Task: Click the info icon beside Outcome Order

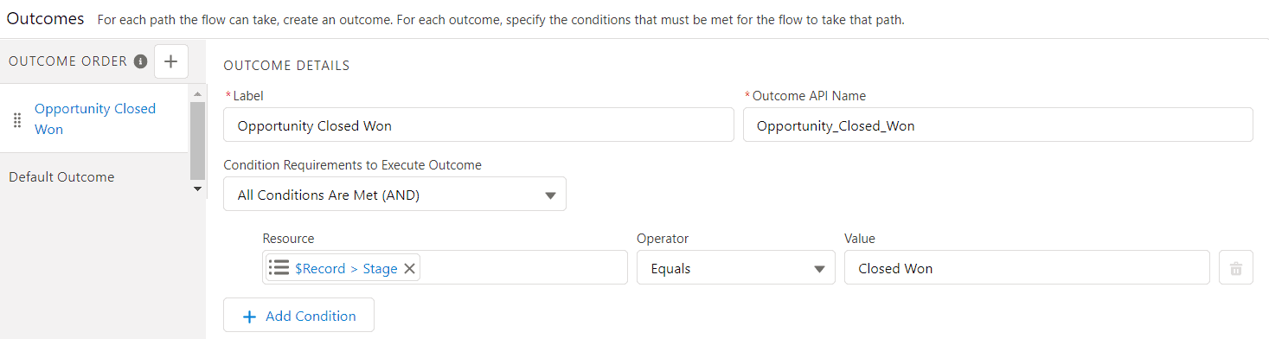Action: pyautogui.click(x=140, y=61)
